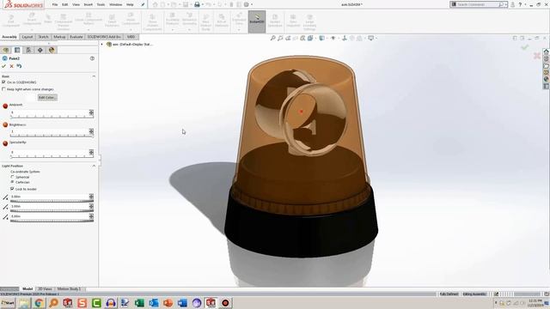Viewport: 550px width, 309px height.
Task: Open the File menu
Action: click(x=55, y=4)
